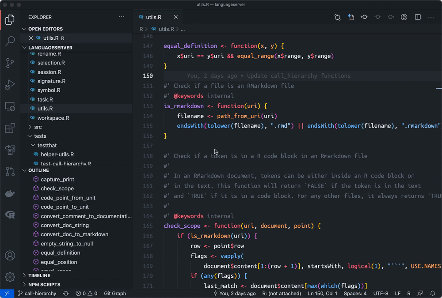
Task: Click the feedback icon in status bar
Action: 420,294
